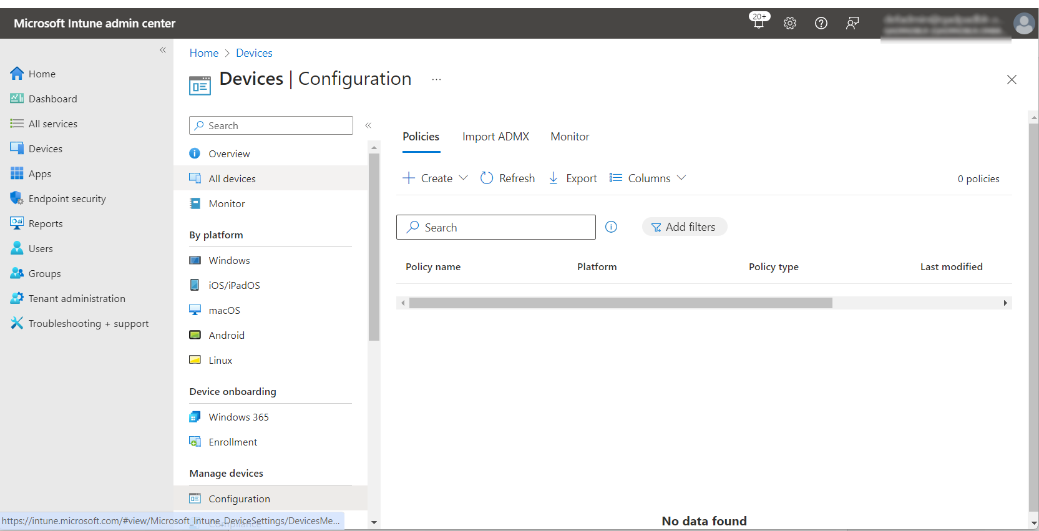Collapse the left navigation sidebar

coord(163,50)
